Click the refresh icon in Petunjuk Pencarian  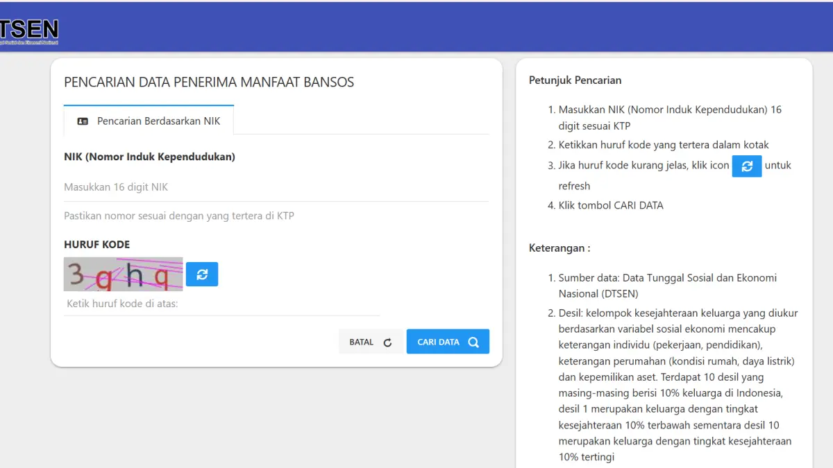747,166
